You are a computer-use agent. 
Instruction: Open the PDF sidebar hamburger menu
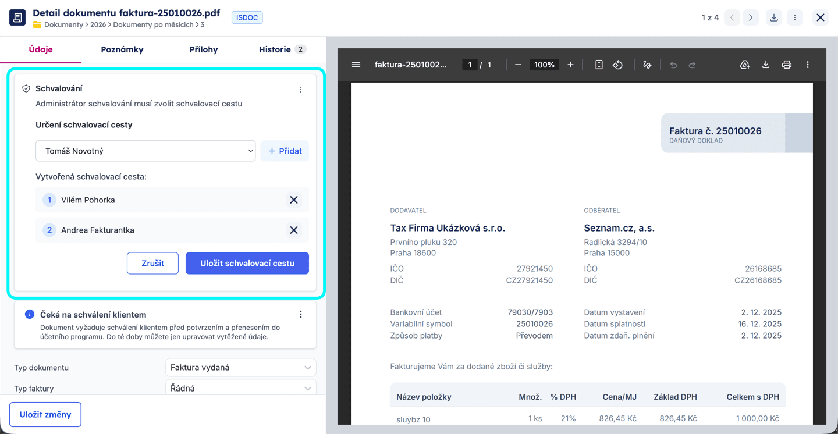[356, 65]
